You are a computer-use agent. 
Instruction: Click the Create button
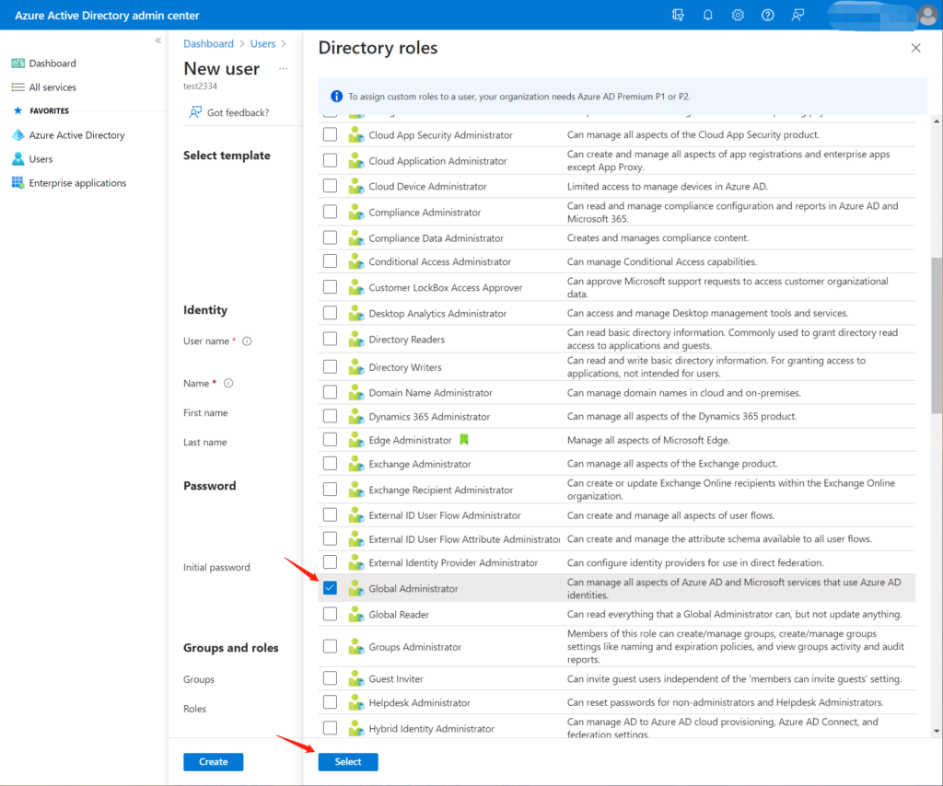point(214,762)
